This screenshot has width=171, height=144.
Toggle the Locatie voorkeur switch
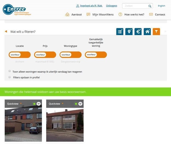(20, 55)
